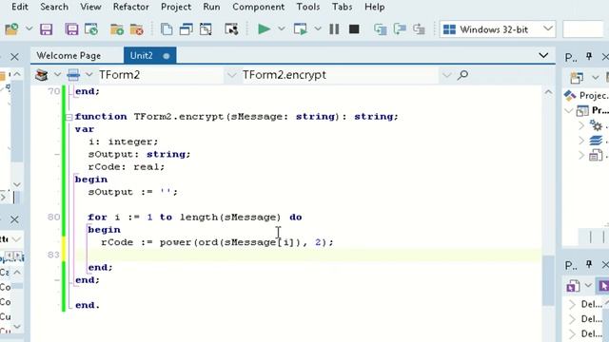Screen dimensions: 609x342
Task: Open the Help menu
Action: [x=374, y=7]
